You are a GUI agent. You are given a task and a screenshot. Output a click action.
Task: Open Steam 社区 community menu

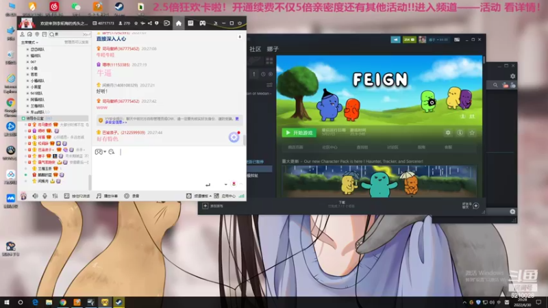point(255,49)
